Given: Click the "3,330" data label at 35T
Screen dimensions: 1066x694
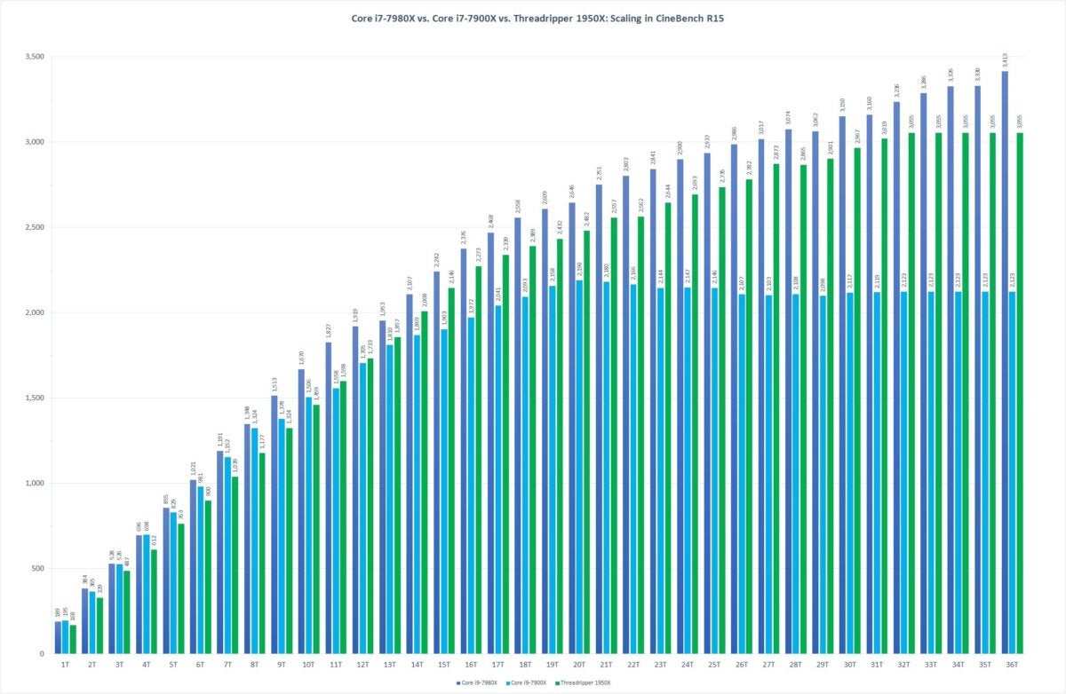Looking at the screenshot, I should pyautogui.click(x=978, y=75).
